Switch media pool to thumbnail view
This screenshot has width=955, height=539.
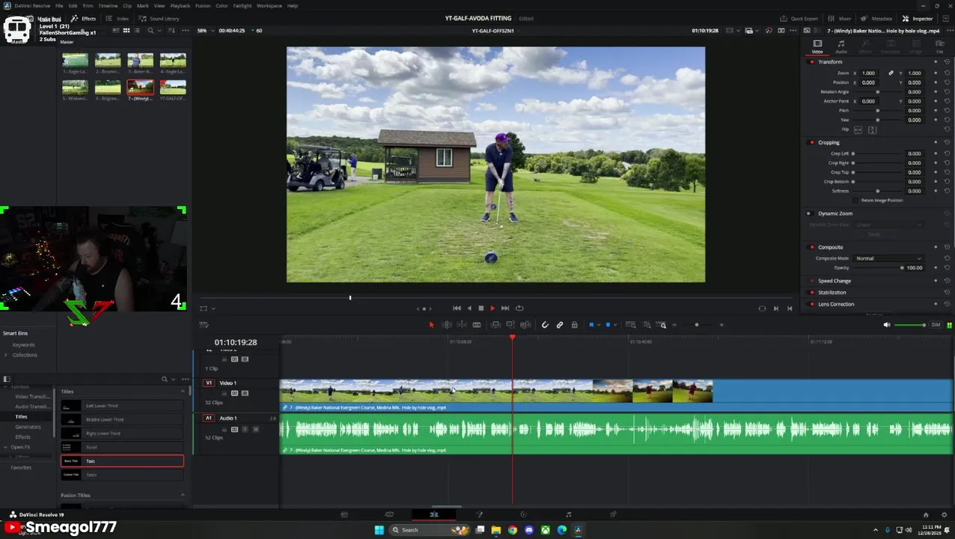click(126, 31)
